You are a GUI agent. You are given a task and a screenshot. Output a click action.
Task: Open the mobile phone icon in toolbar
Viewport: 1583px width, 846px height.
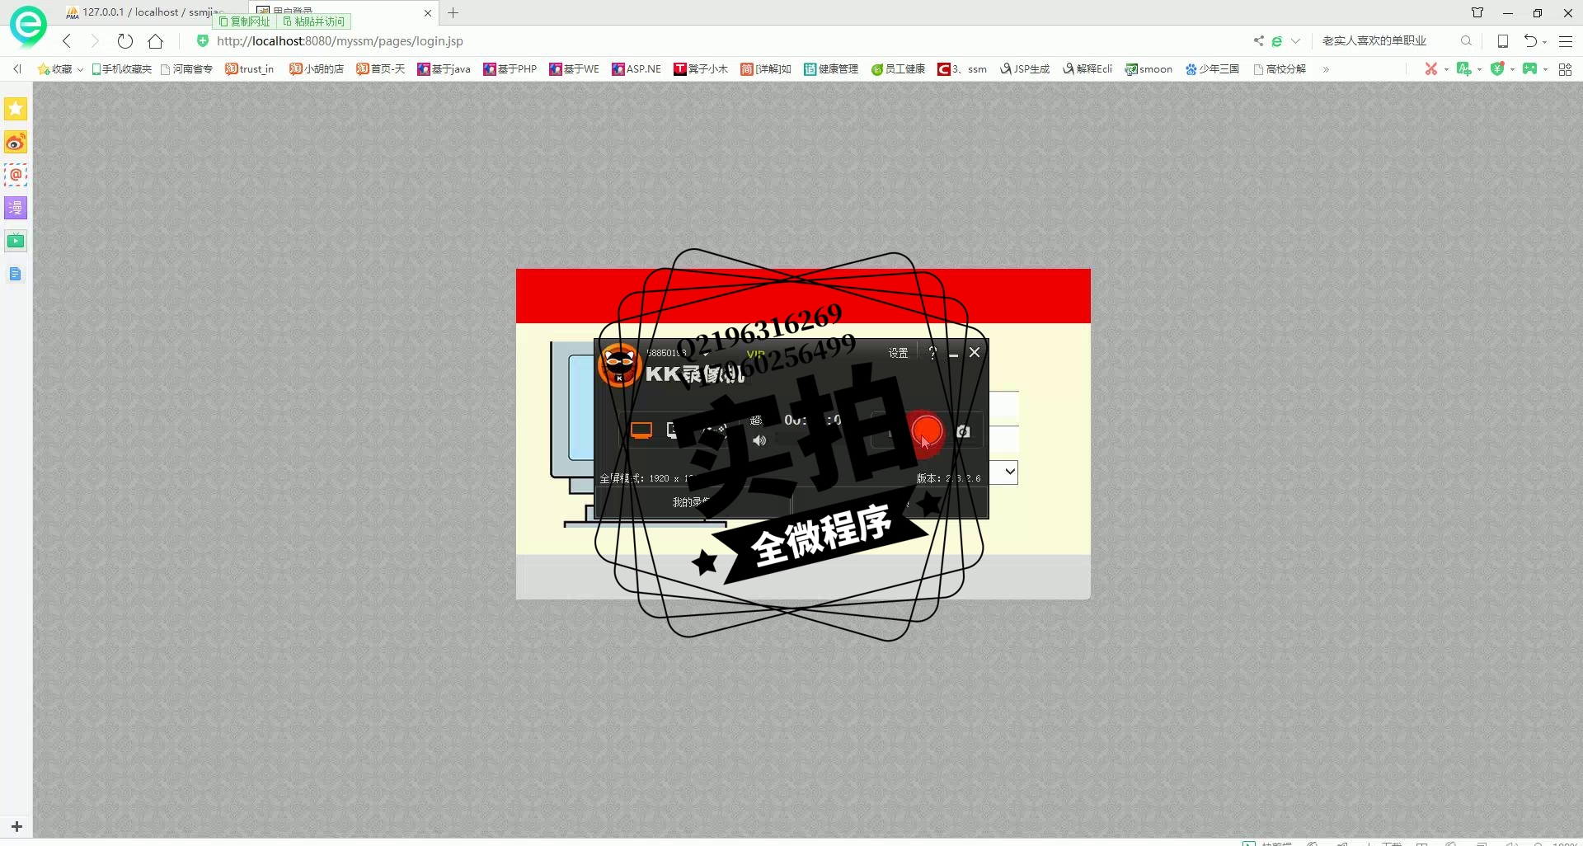pyautogui.click(x=1503, y=40)
